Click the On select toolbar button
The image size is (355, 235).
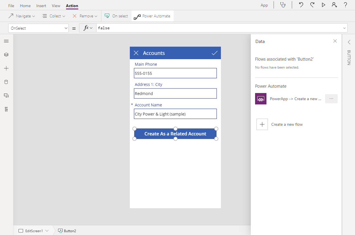pos(116,16)
